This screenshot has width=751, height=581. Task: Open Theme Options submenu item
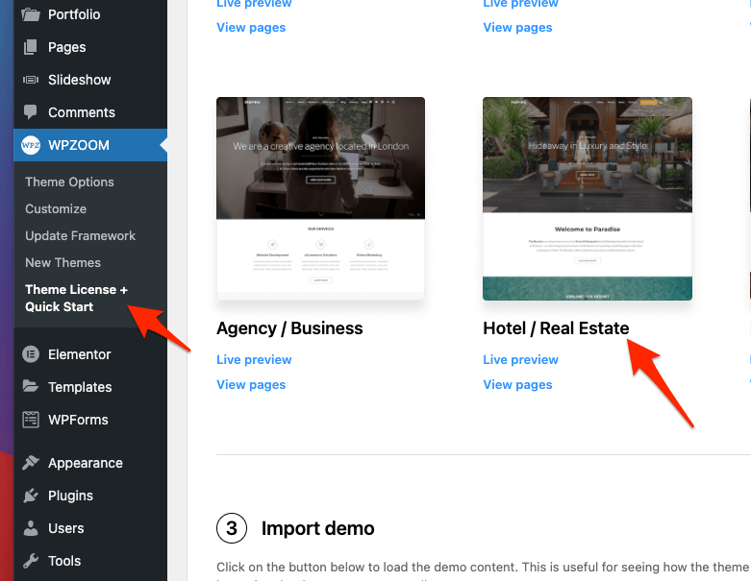(x=69, y=182)
